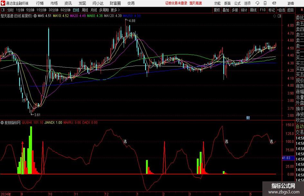
Task: Open the 问小达 menu
Action: (x=98, y=3)
